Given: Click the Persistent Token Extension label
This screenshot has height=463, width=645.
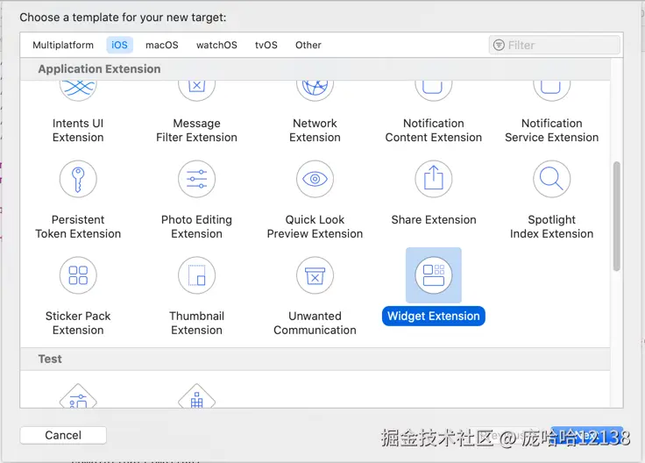Looking at the screenshot, I should [x=78, y=227].
